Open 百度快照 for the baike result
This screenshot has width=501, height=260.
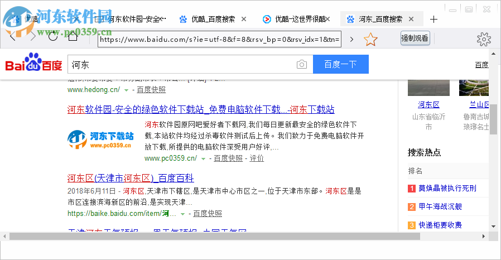coord(208,213)
